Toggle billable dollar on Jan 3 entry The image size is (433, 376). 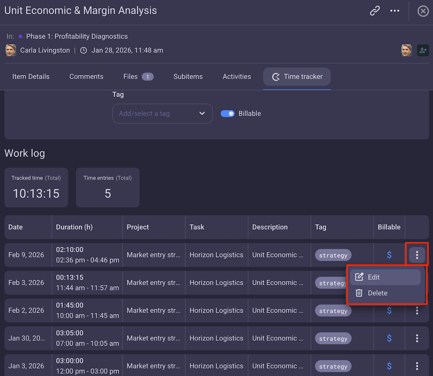[x=389, y=366]
